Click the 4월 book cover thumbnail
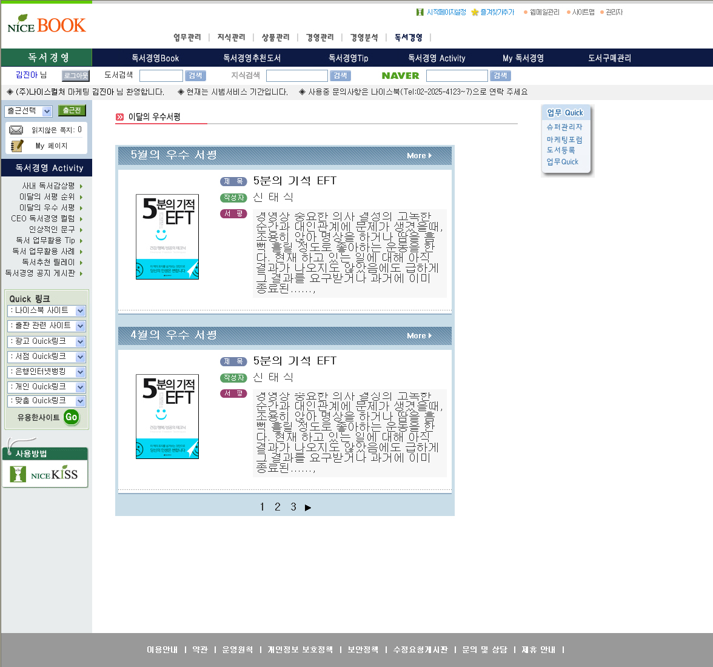This screenshot has width=713, height=667. click(x=167, y=417)
